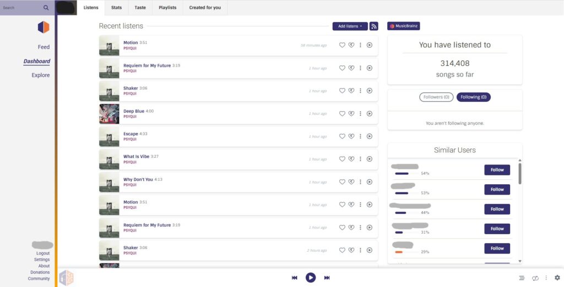Click the search magnifier icon
This screenshot has height=287, width=564.
click(x=46, y=8)
